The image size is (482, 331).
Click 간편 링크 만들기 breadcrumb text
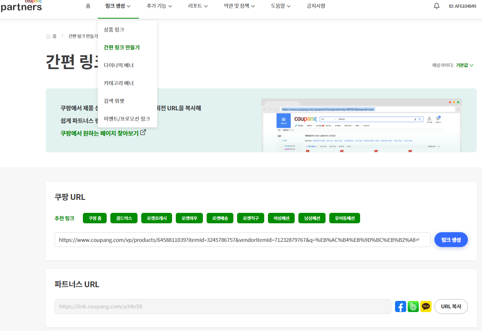[x=83, y=36]
